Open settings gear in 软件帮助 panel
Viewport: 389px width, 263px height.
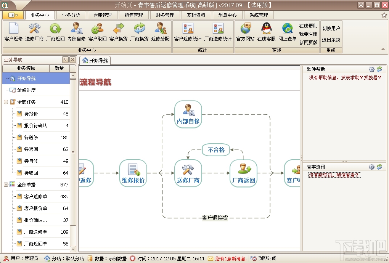coord(371,69)
